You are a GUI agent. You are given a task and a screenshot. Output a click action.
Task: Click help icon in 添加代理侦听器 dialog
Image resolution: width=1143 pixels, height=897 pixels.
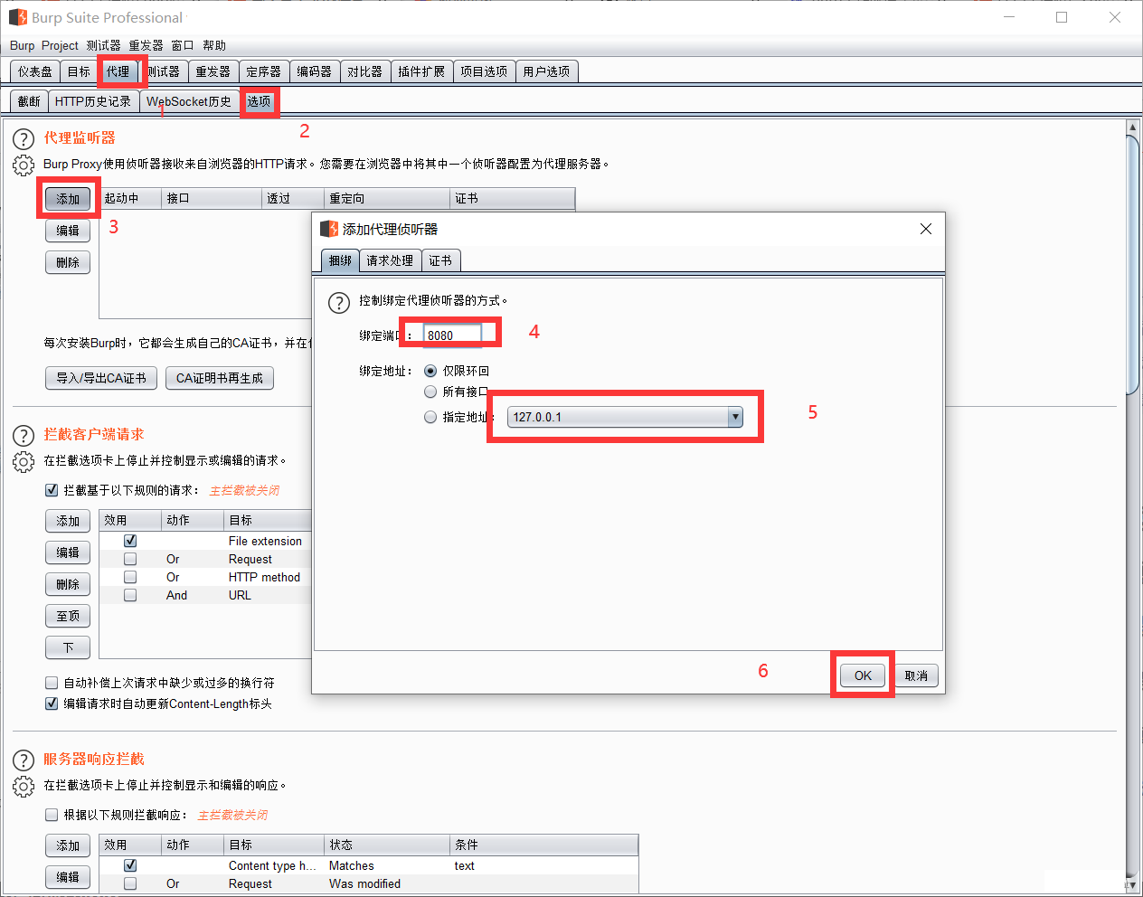(338, 303)
